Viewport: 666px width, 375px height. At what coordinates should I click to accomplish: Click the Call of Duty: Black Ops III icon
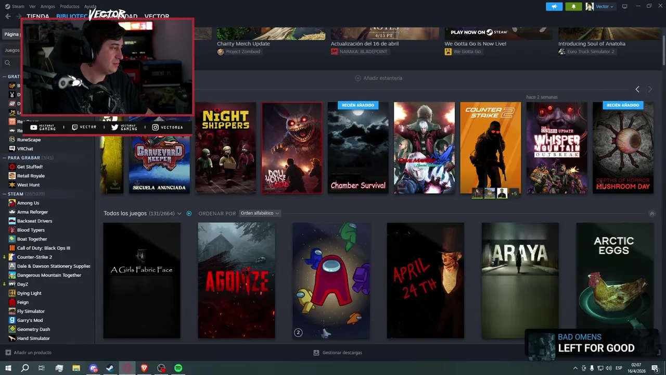point(12,248)
